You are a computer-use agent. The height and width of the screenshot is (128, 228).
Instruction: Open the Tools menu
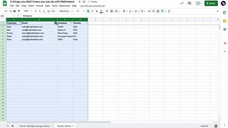pos(55,6)
